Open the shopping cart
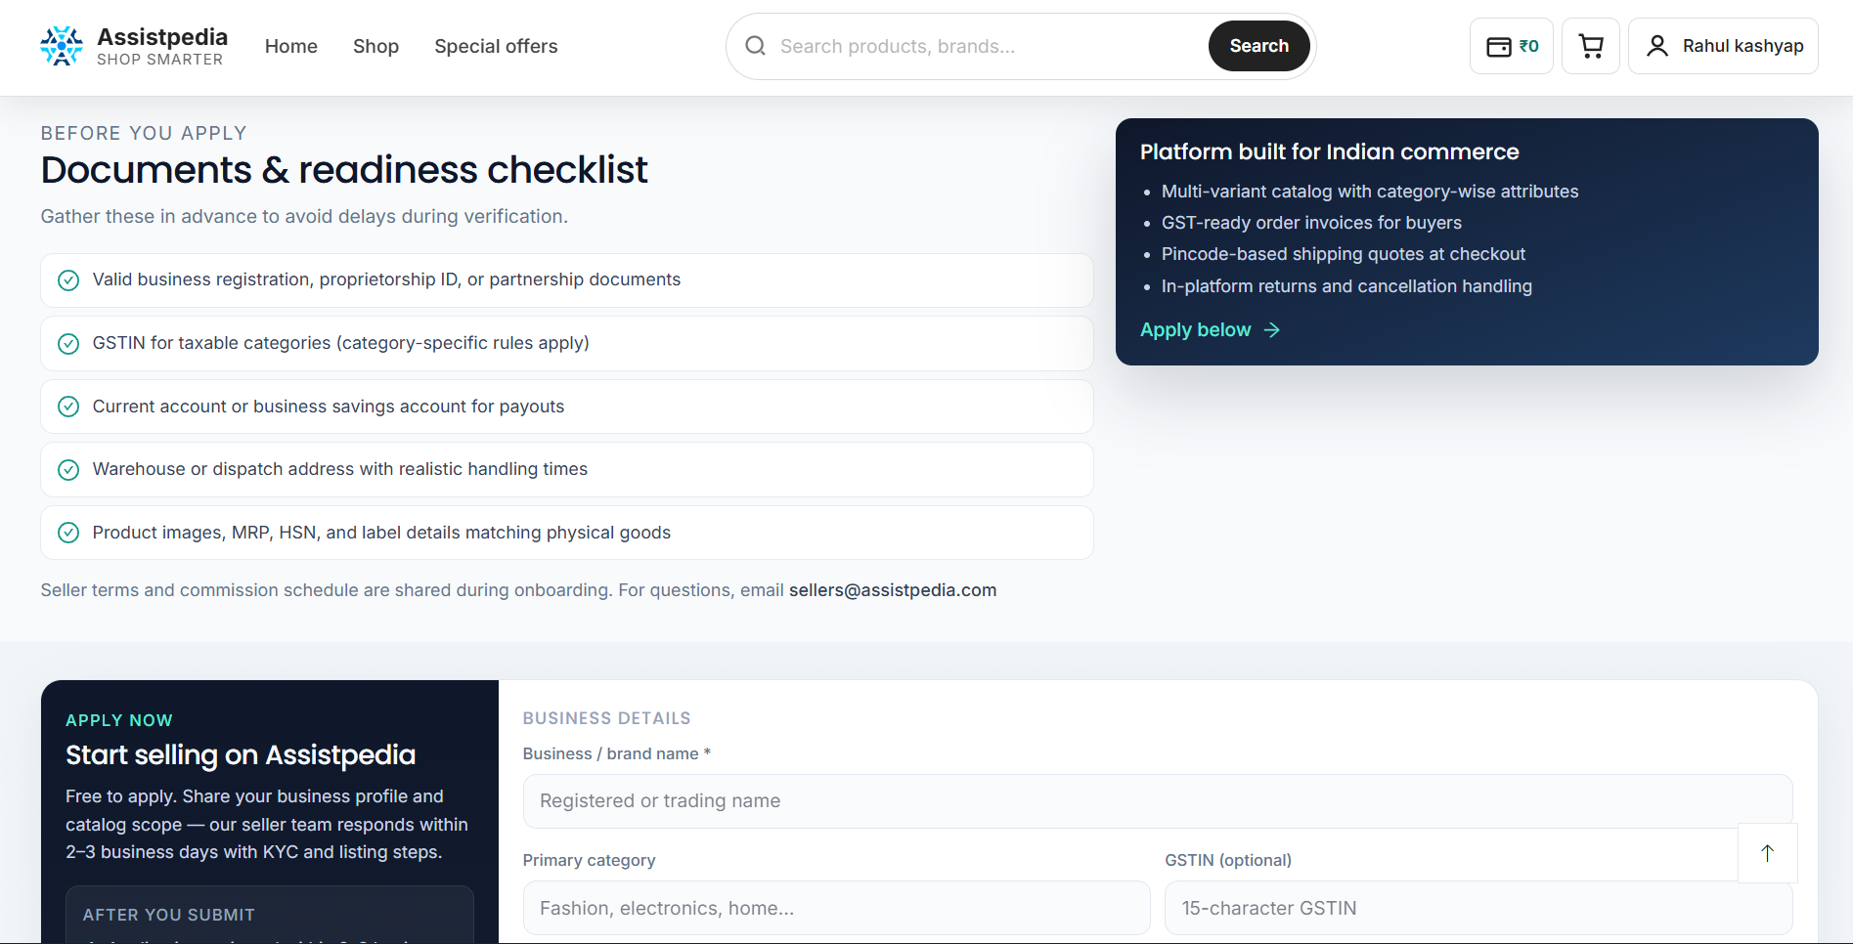 1591,46
